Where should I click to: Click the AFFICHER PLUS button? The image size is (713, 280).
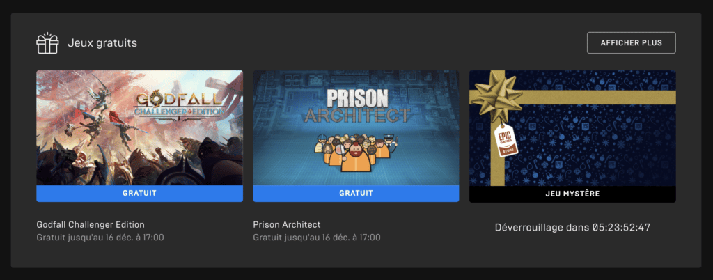(631, 42)
